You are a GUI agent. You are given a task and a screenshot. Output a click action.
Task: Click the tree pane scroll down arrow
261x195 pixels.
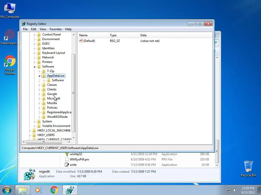tap(74, 138)
